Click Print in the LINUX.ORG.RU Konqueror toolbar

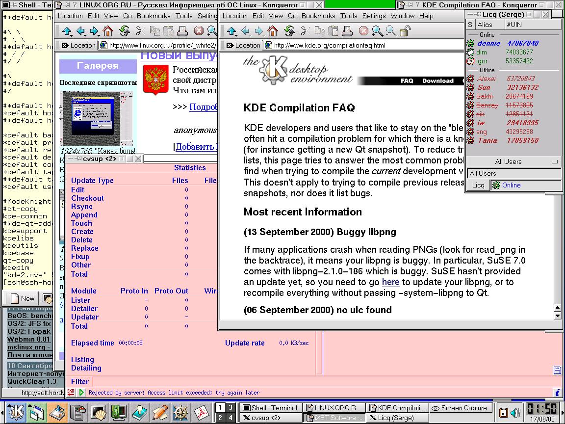182,31
